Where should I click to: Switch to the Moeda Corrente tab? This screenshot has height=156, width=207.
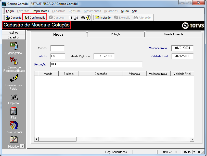pos(174,34)
